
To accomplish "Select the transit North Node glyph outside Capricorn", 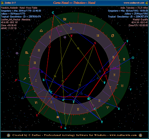I will [22, 98].
